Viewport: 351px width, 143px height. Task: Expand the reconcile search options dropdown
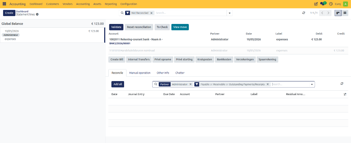point(312,84)
